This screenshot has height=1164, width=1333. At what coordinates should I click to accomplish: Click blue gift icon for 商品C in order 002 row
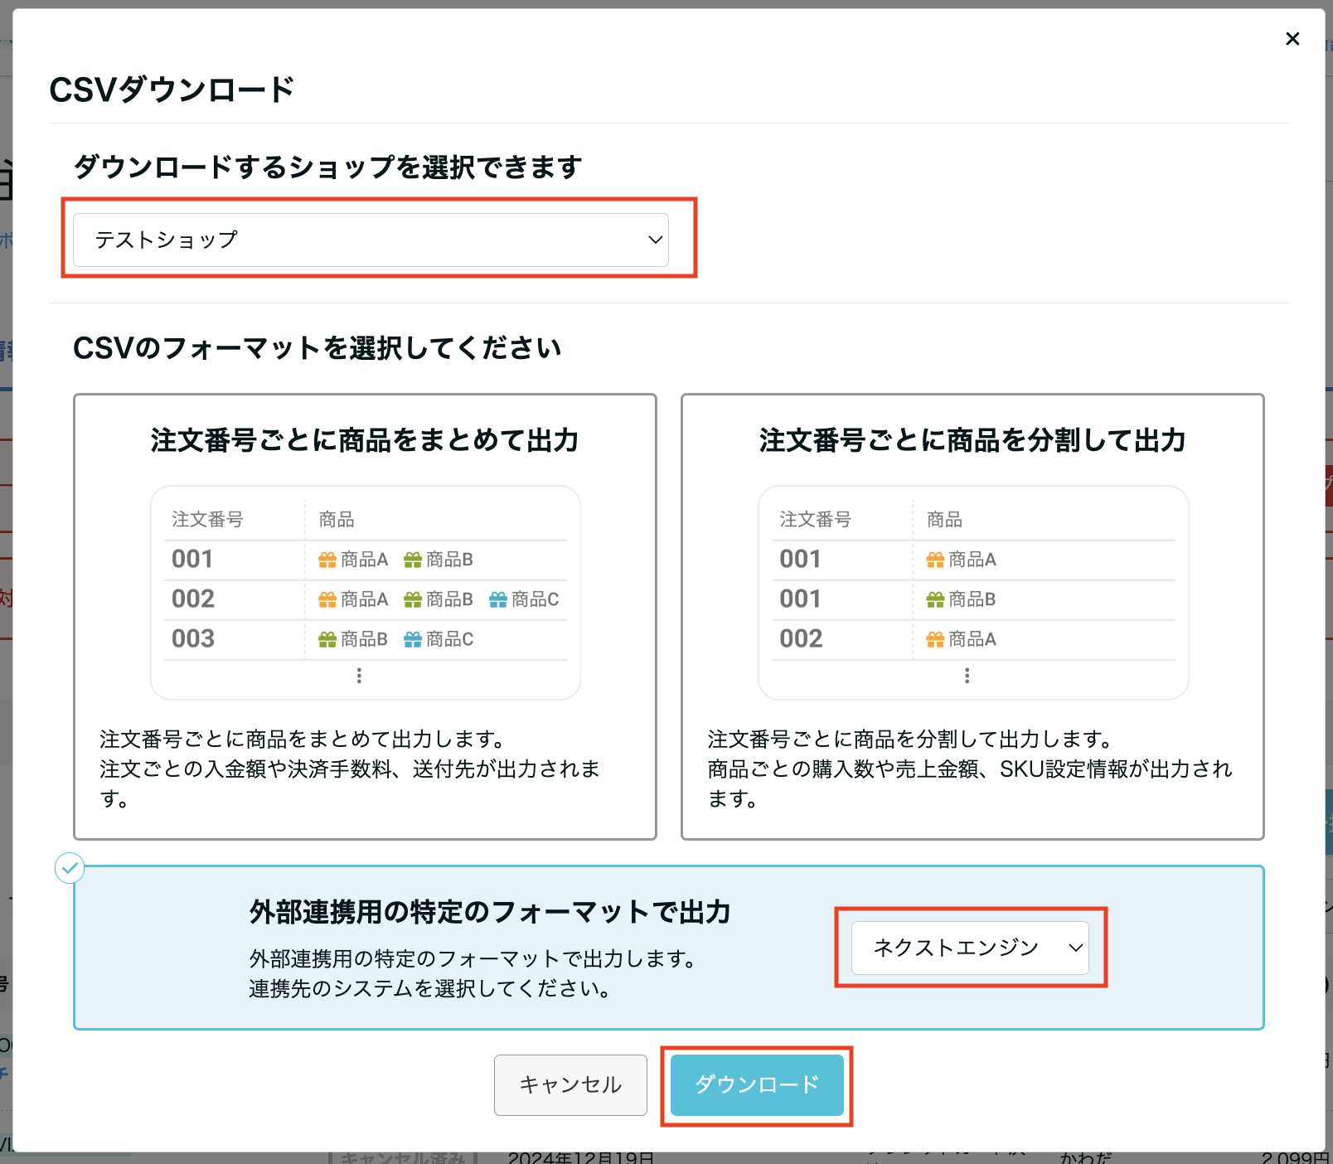(x=498, y=600)
